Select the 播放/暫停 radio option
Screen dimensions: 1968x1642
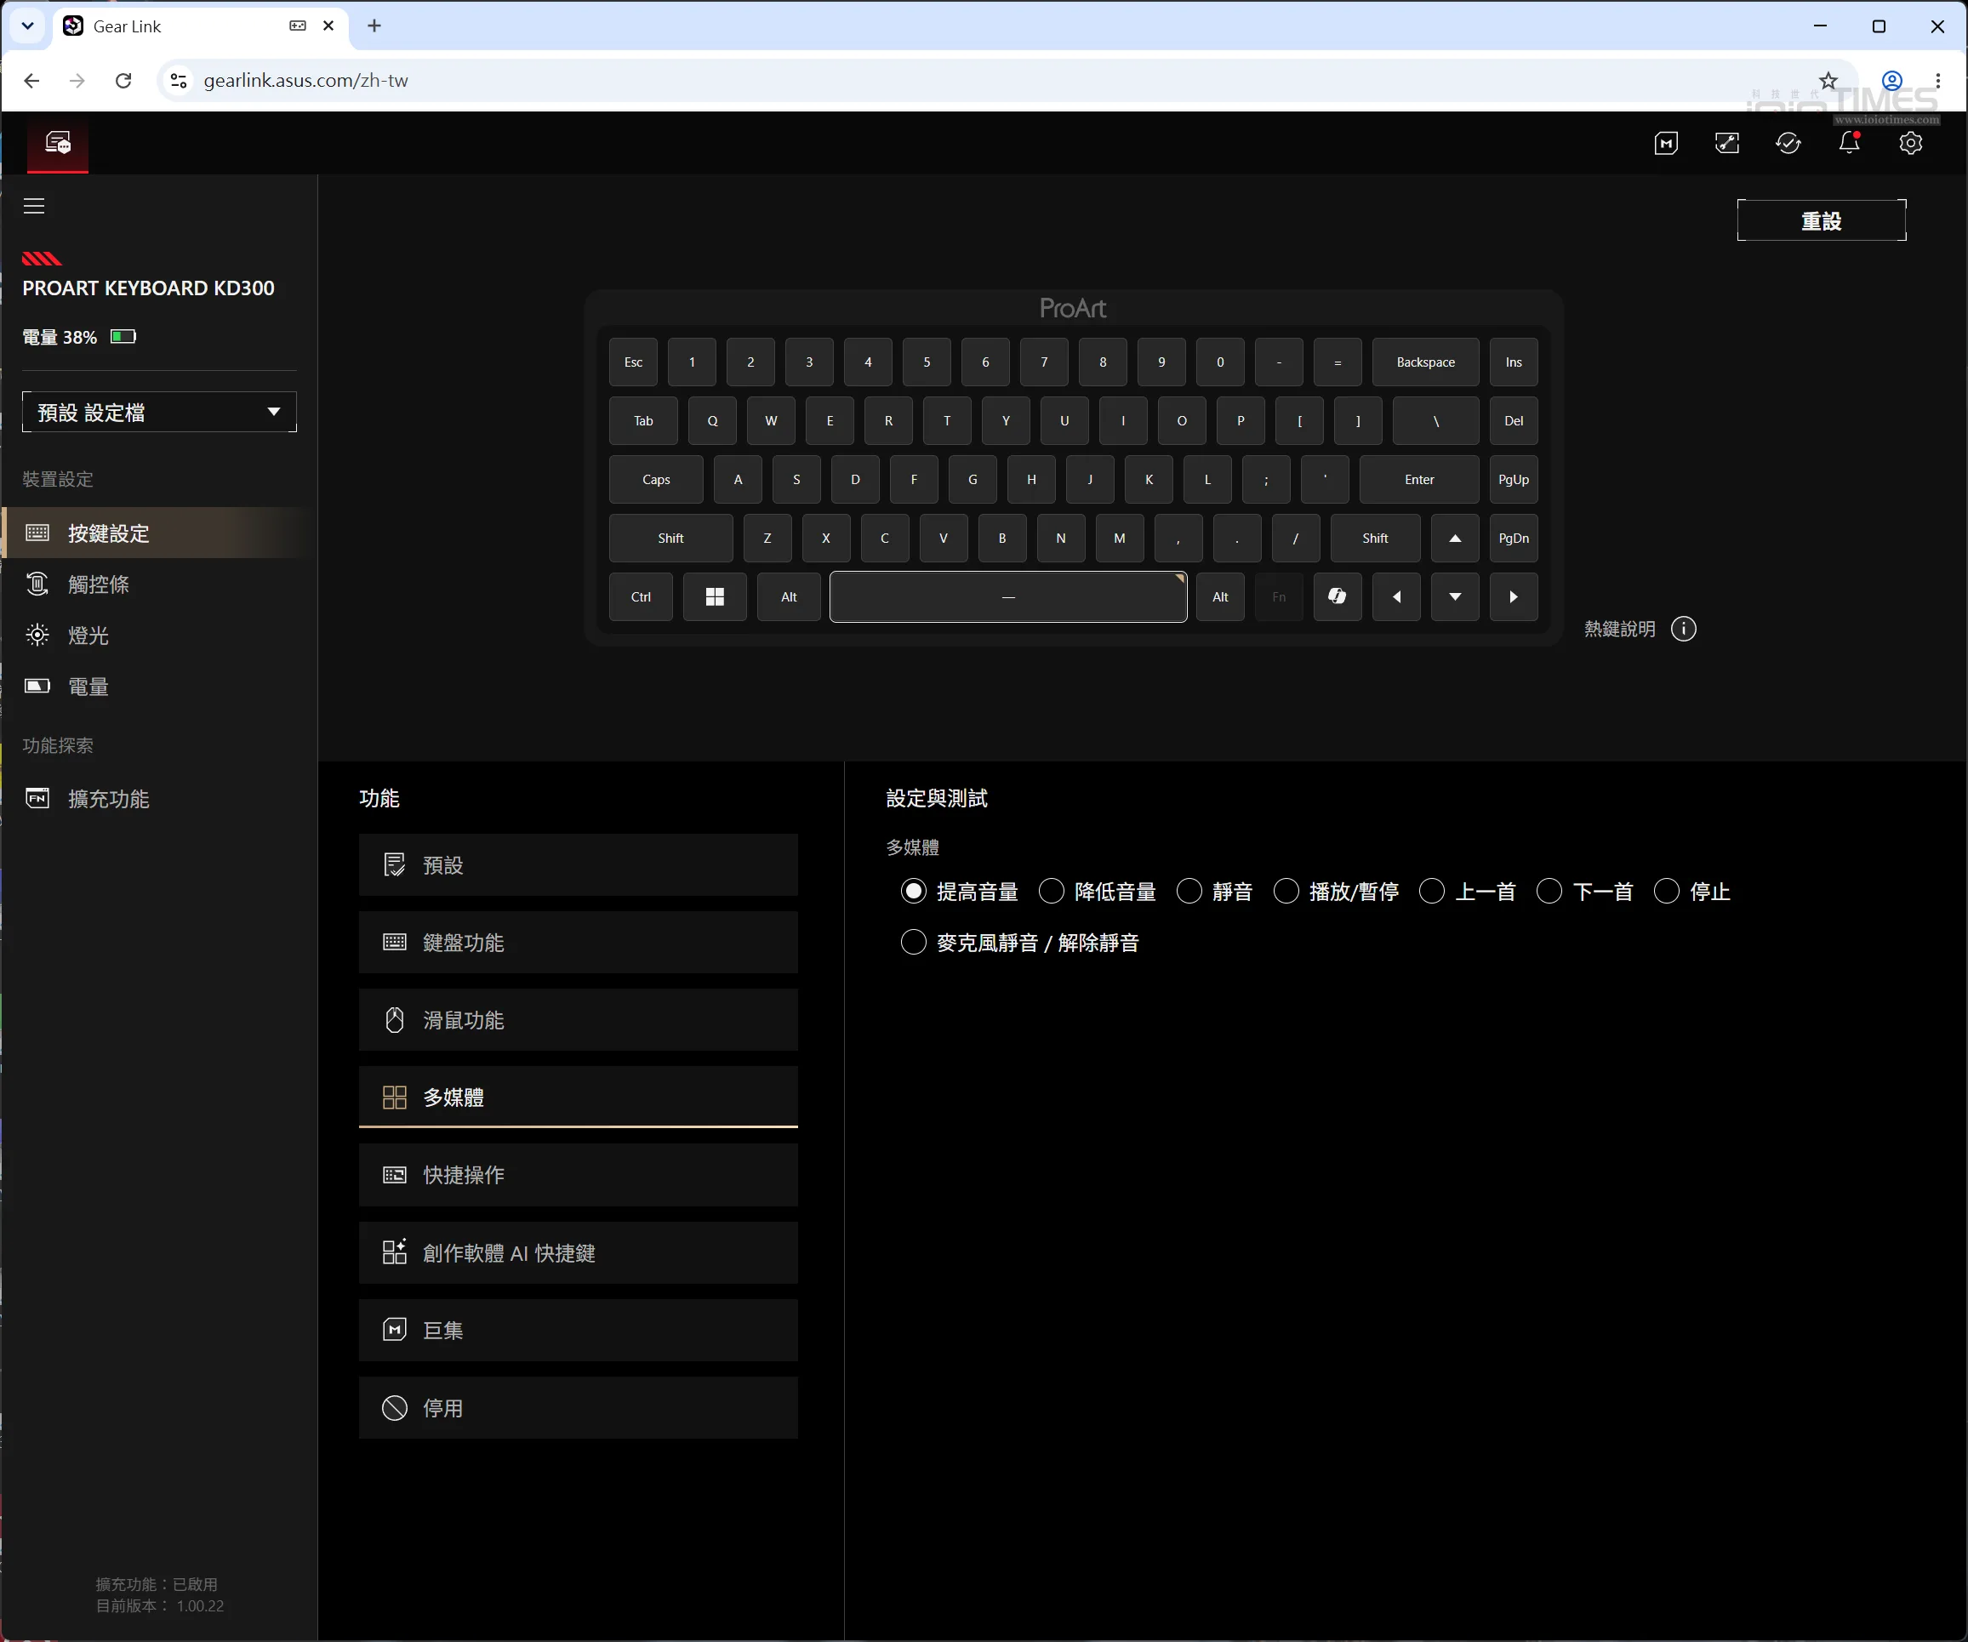pos(1286,892)
